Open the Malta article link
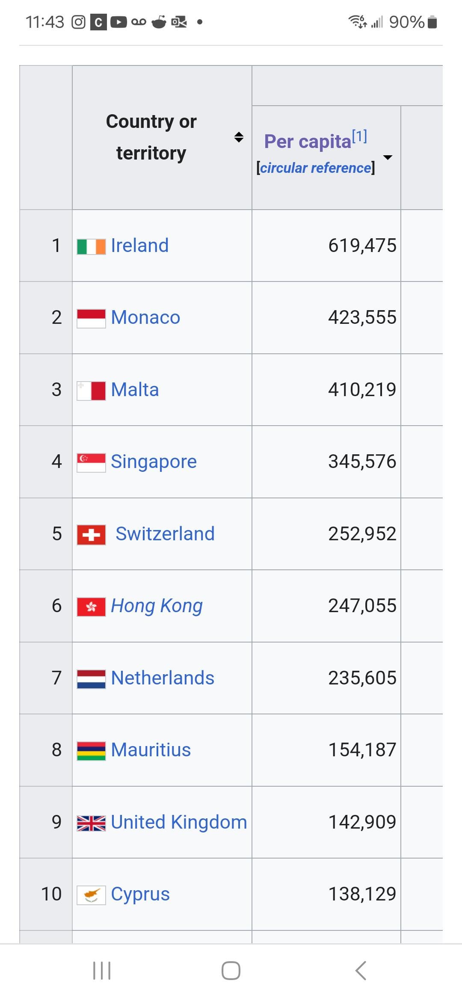The width and height of the screenshot is (462, 1001). tap(135, 390)
